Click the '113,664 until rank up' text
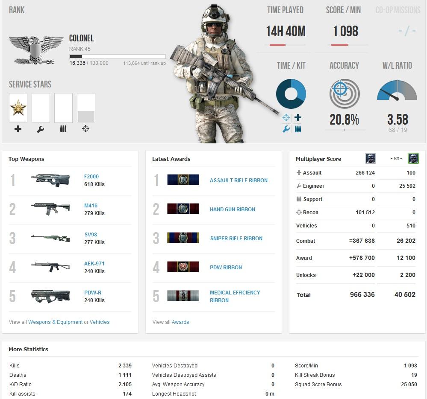The image size is (427, 399). tap(144, 63)
